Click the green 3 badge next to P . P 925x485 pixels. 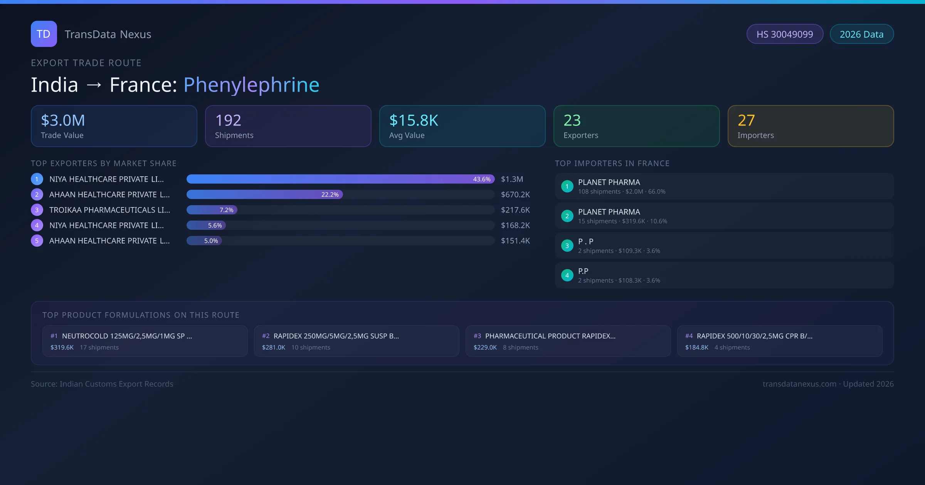(x=567, y=245)
